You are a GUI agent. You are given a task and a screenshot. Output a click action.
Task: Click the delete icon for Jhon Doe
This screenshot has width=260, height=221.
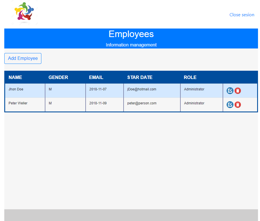pos(238,91)
